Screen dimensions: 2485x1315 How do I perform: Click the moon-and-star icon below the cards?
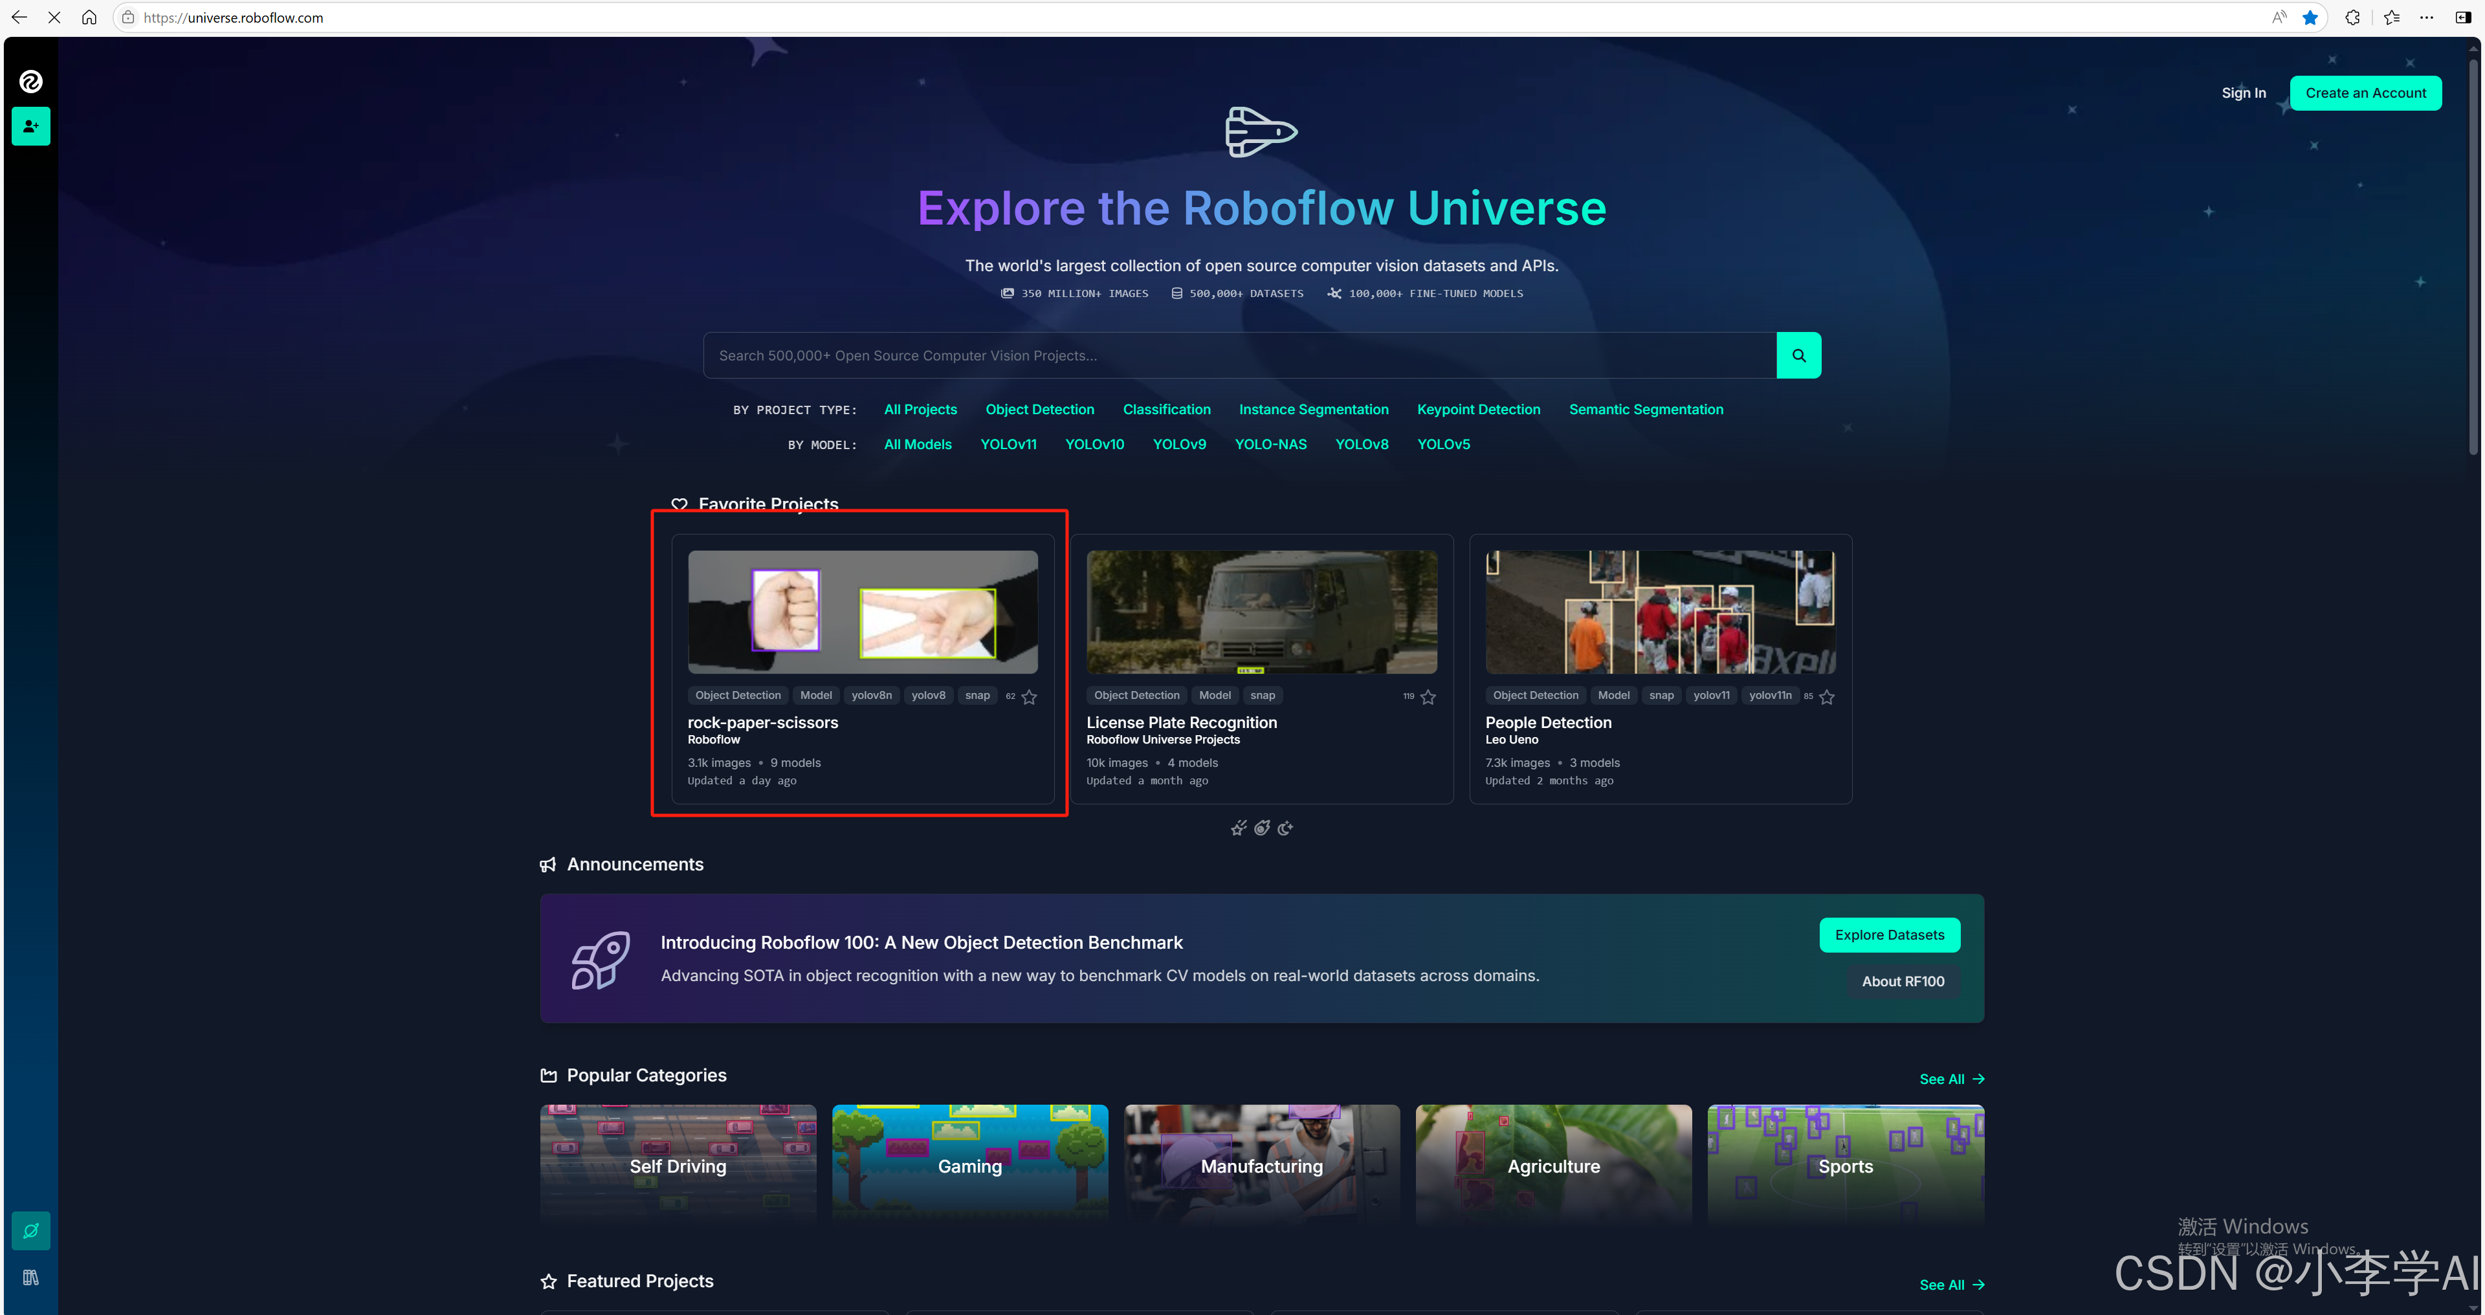click(x=1285, y=828)
